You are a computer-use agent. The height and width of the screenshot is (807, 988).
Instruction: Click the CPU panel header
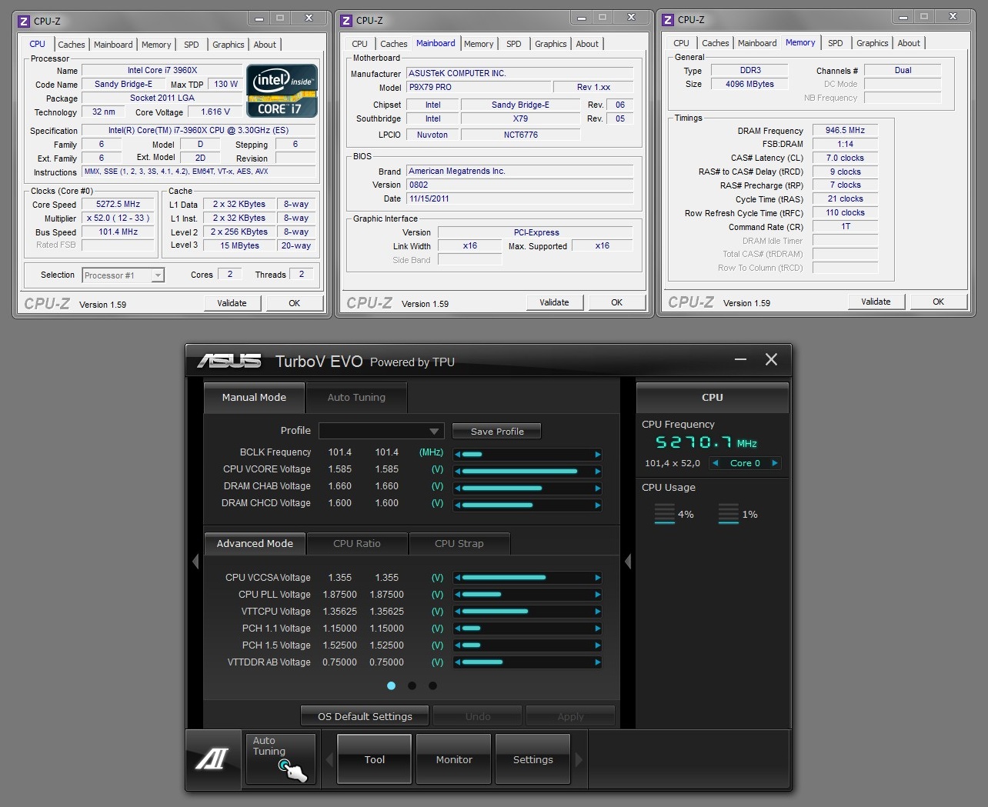coord(713,398)
